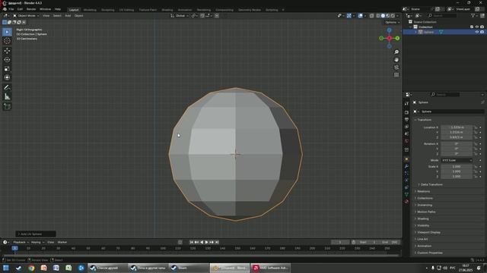Select the Add Cube tool
487x273 pixels.
coord(7,106)
